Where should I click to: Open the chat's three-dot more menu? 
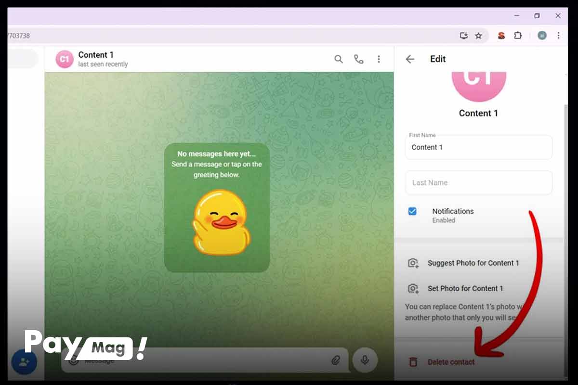(379, 59)
